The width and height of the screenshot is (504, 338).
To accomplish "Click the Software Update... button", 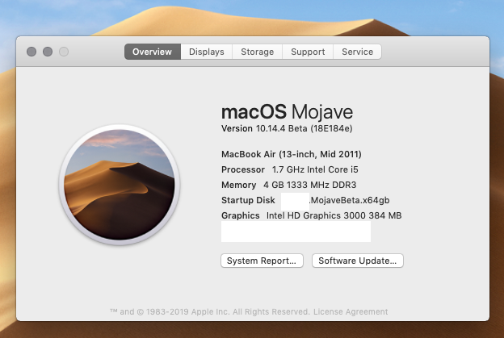I will coord(358,261).
